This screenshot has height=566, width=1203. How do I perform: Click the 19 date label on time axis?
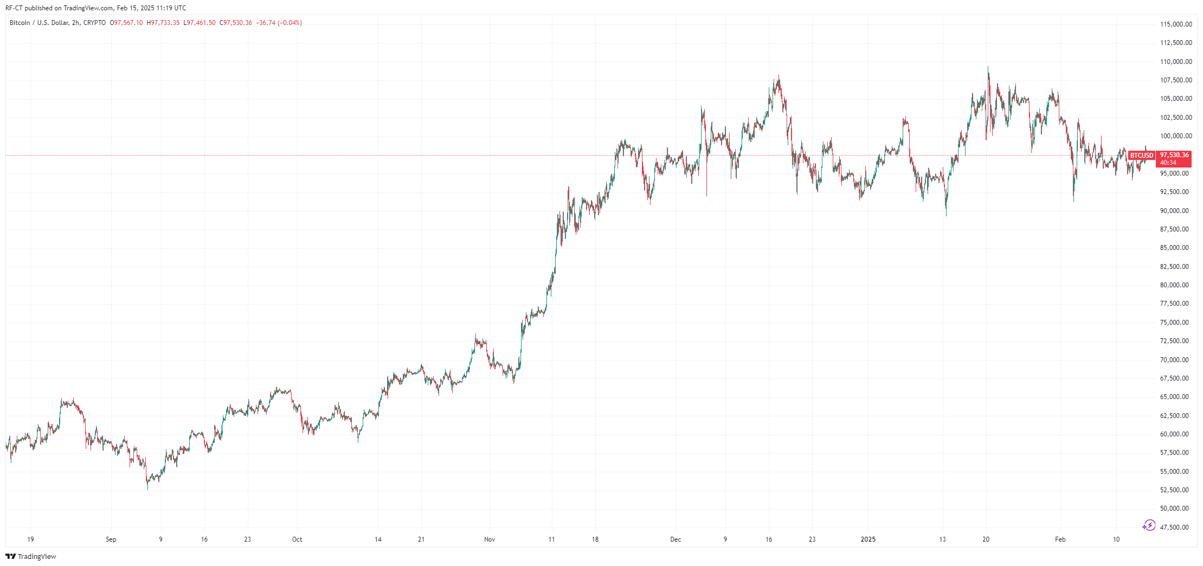(30, 539)
